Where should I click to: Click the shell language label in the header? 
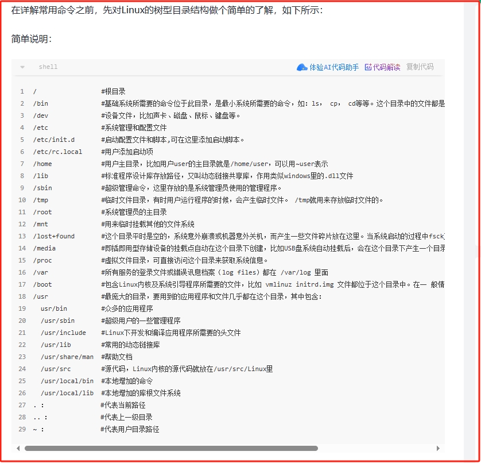click(x=48, y=67)
